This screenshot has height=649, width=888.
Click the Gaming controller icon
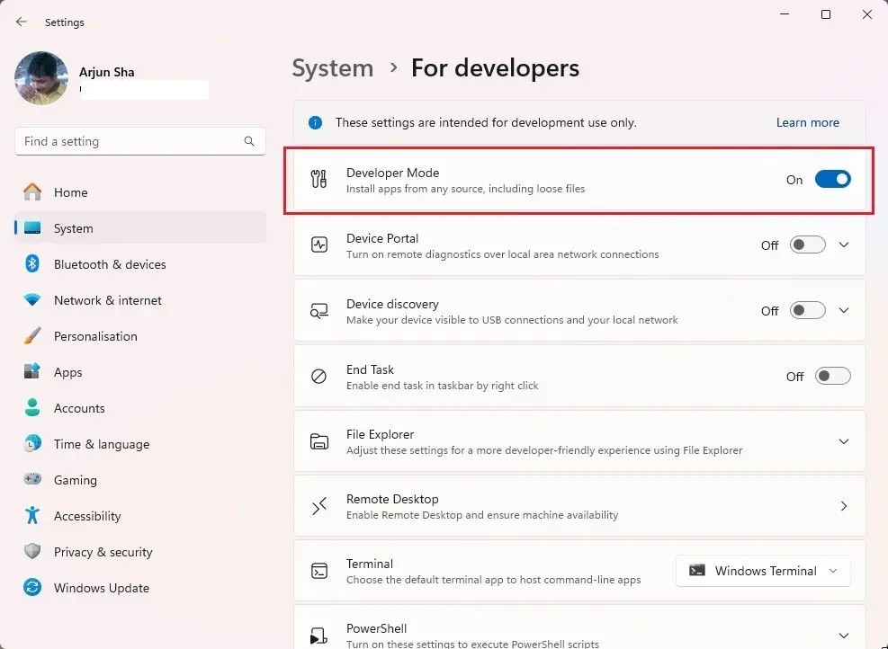tap(32, 480)
